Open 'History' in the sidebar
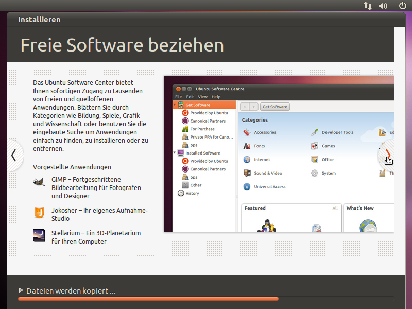Screen dimensions: 412x309 192,193
